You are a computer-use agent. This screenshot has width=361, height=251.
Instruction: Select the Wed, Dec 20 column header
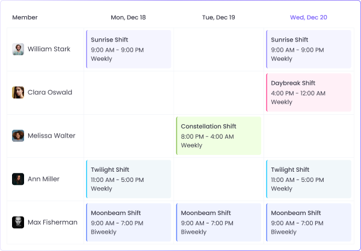[308, 17]
